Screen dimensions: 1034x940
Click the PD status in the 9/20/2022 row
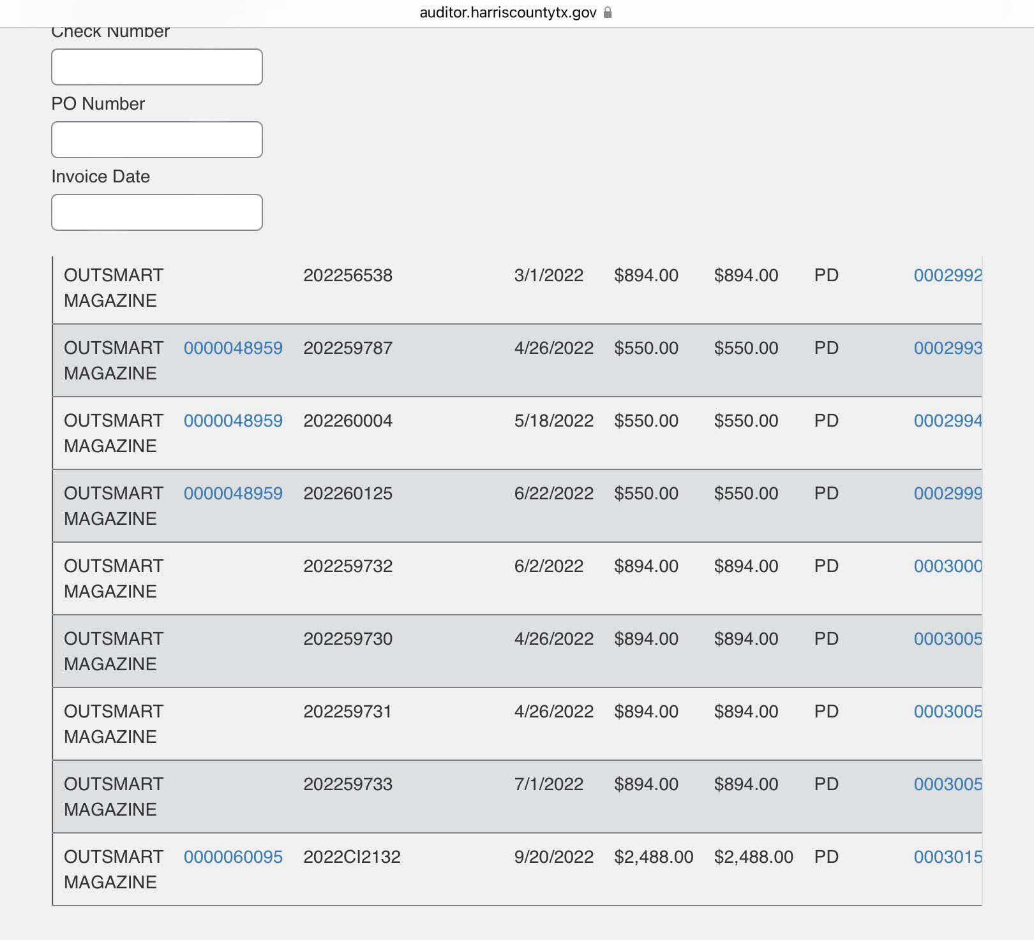[x=827, y=857]
